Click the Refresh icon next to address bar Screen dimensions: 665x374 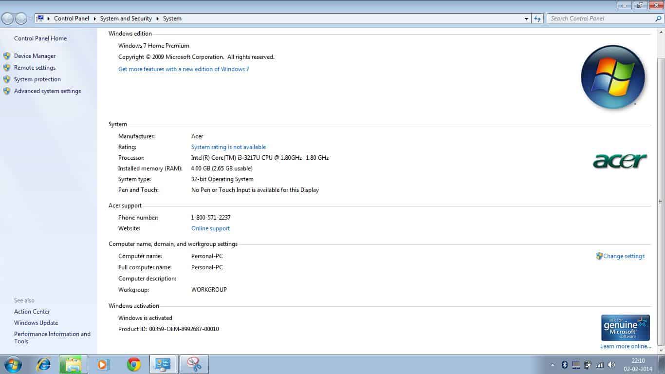537,19
